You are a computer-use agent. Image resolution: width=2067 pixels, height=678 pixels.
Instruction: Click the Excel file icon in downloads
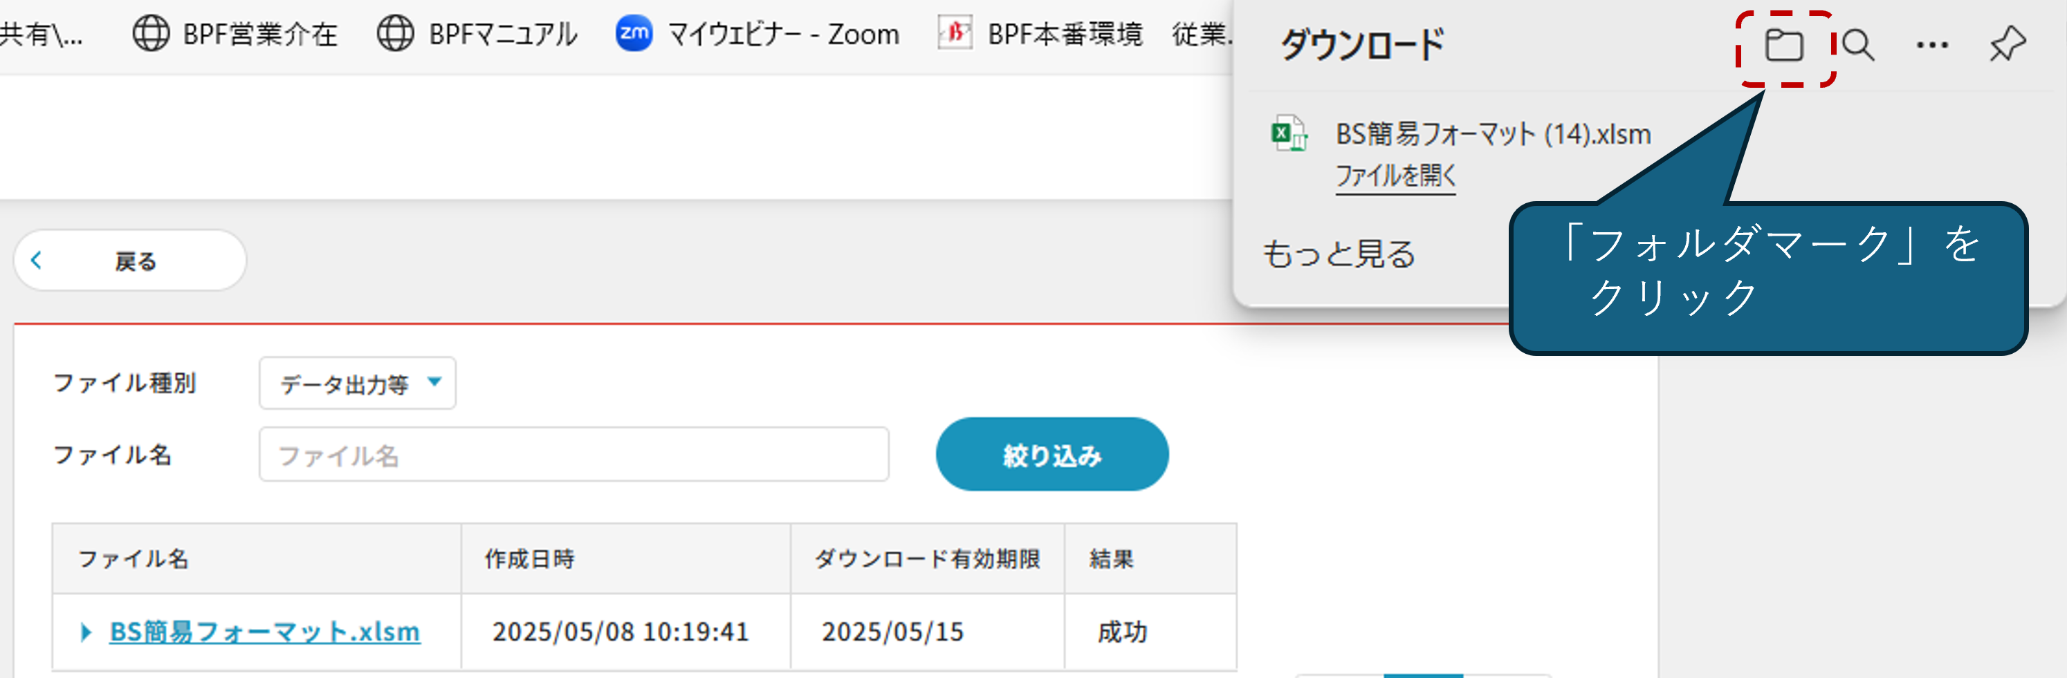(x=1289, y=134)
